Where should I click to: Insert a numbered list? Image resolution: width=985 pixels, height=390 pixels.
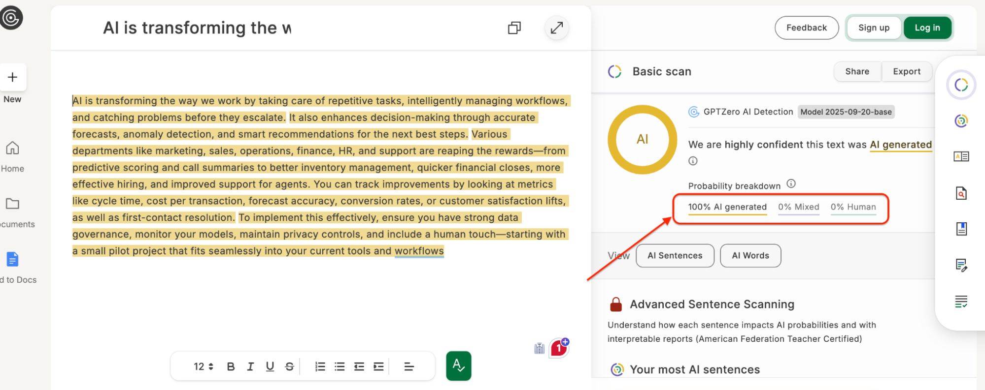[320, 366]
